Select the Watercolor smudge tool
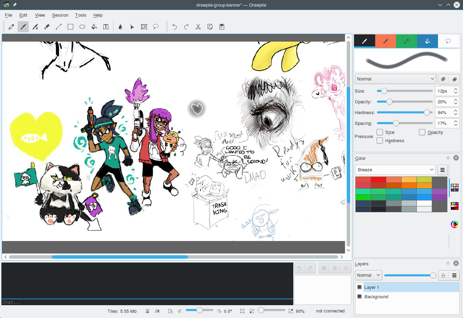463x318 pixels. (x=35, y=27)
